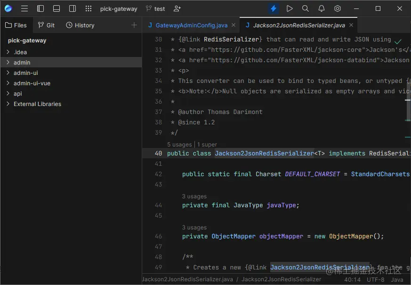Switch to the Git tab
The image size is (411, 285).
pyautogui.click(x=46, y=25)
